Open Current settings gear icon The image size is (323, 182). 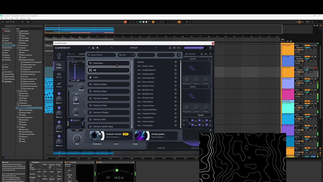pyautogui.click(x=174, y=48)
